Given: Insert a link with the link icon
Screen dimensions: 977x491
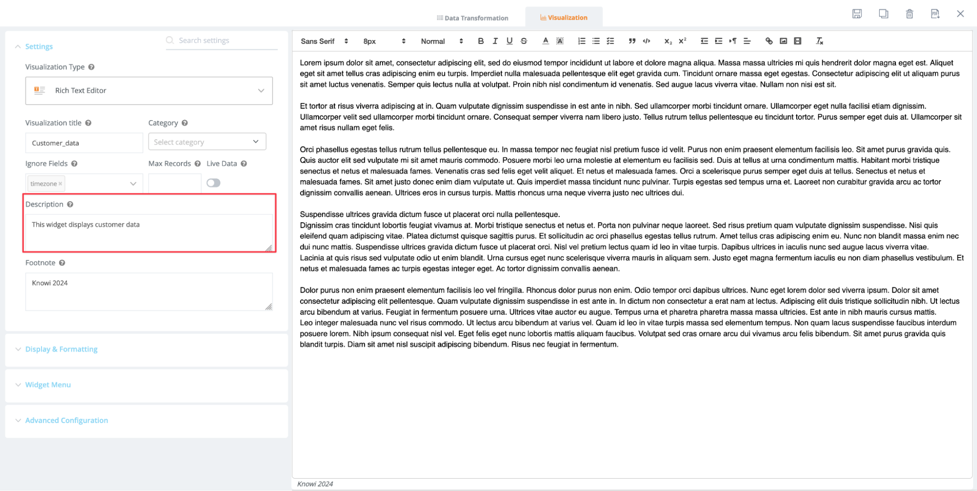Looking at the screenshot, I should 769,41.
